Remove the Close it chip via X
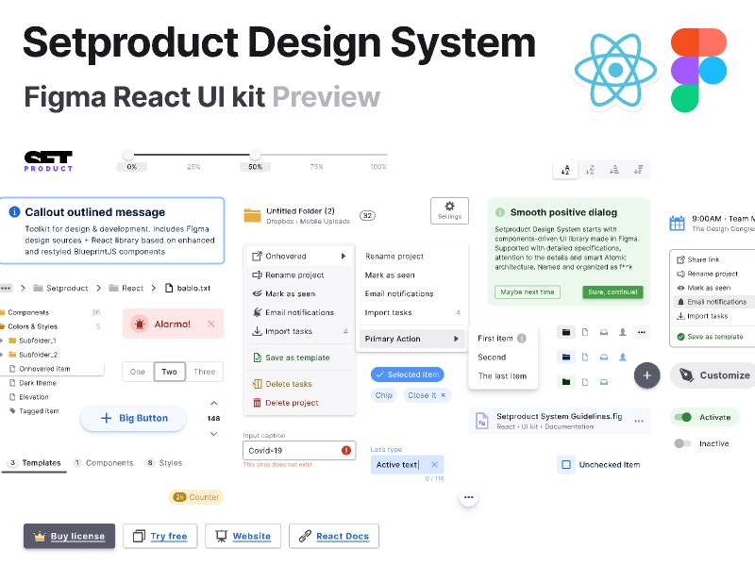Image resolution: width=755 pixels, height=566 pixels. pyautogui.click(x=443, y=395)
